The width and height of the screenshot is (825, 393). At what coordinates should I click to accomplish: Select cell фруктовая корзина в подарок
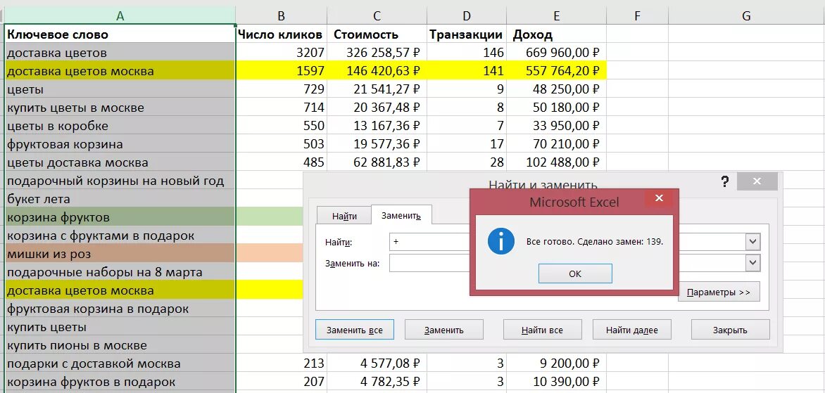point(120,309)
